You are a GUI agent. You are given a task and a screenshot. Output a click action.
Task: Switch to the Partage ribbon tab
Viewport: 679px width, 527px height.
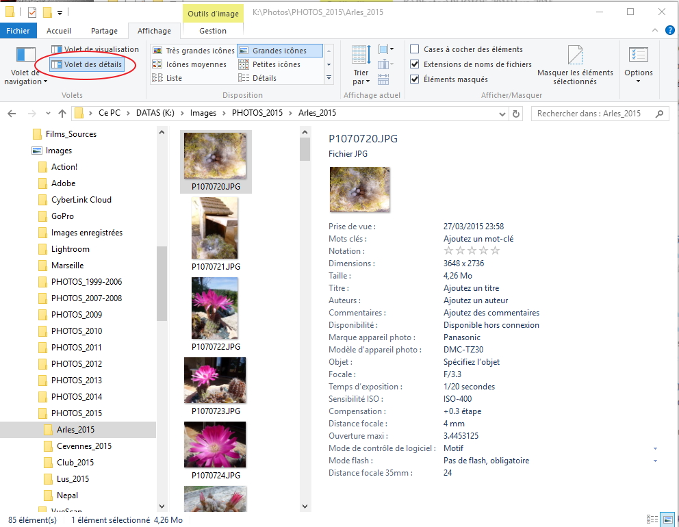[x=104, y=31]
